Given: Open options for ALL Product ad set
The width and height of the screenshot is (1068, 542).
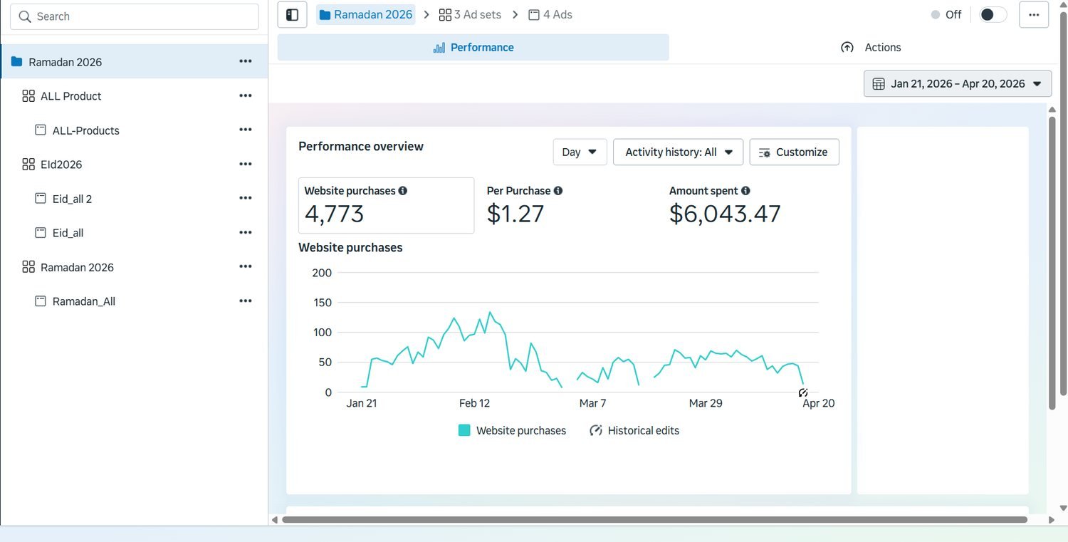Looking at the screenshot, I should (x=246, y=95).
